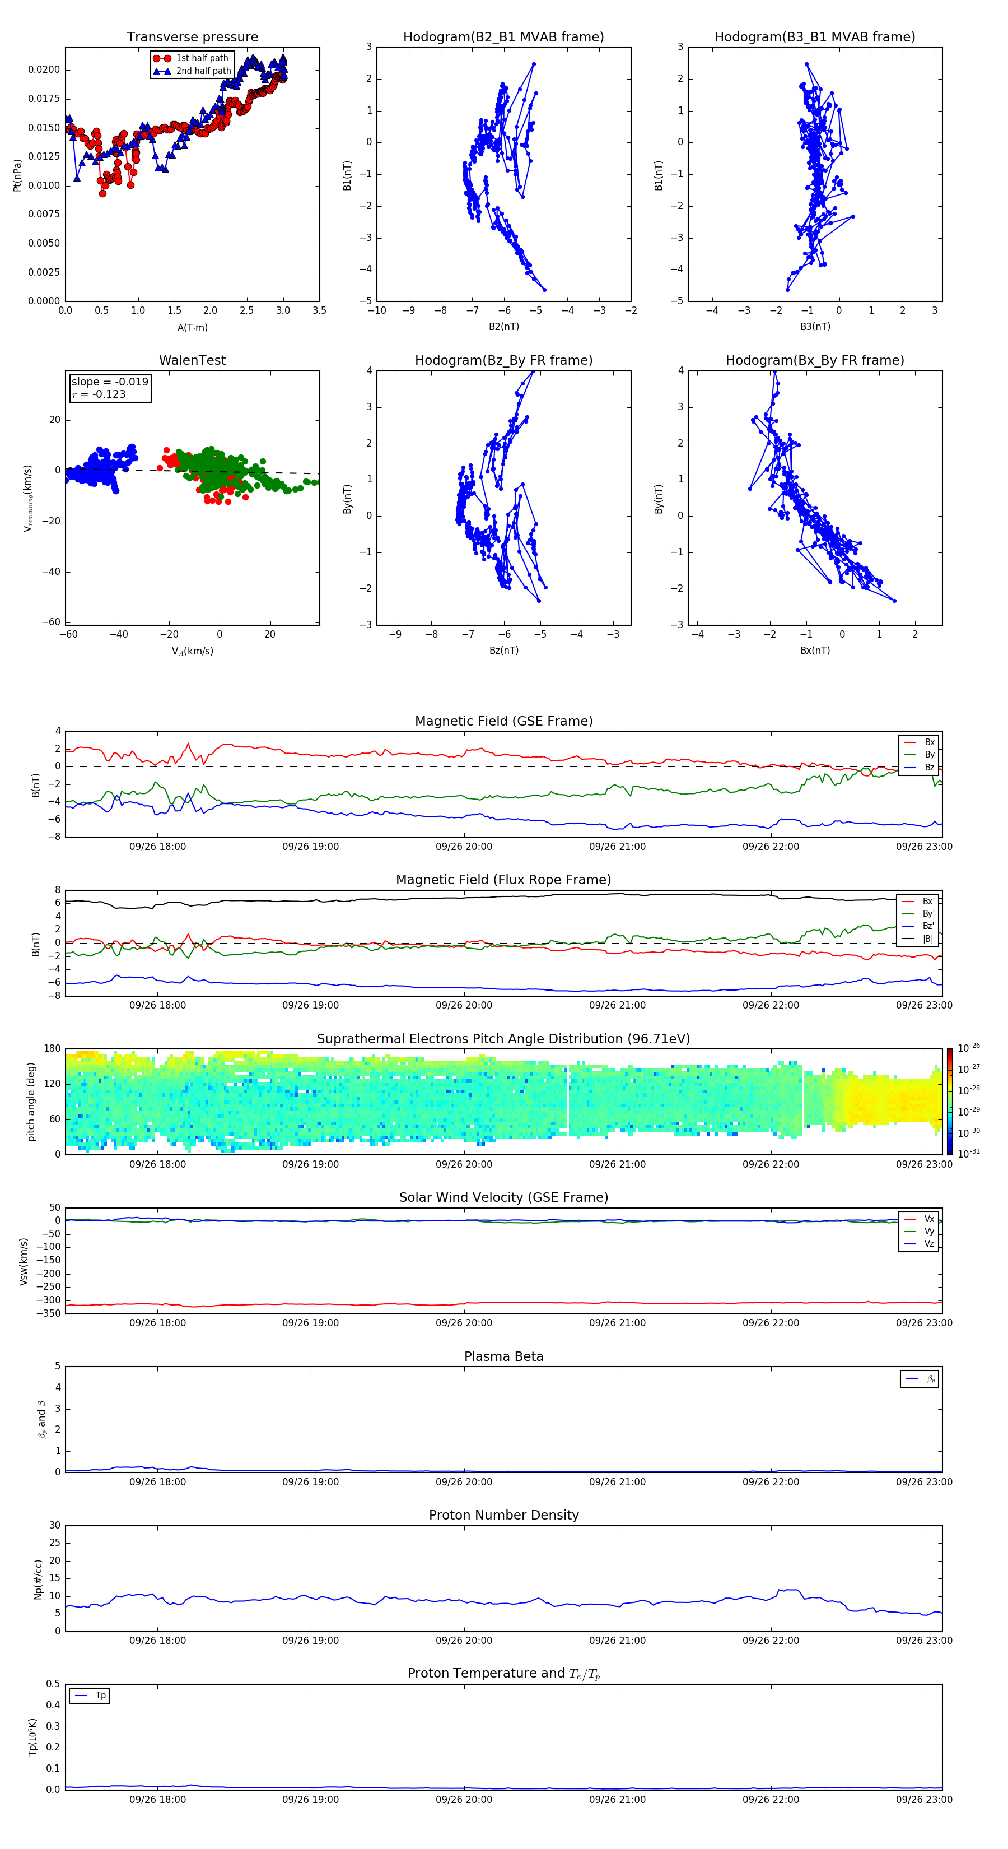Click the pitch angle spectrogram colorbar
1008x1849 pixels.
point(950,1102)
